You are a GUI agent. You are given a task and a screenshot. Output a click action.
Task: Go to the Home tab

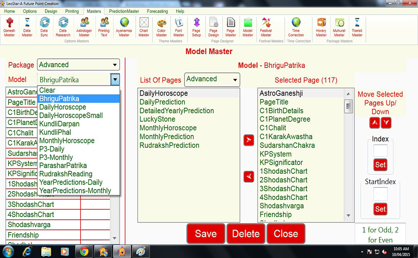pyautogui.click(x=9, y=11)
